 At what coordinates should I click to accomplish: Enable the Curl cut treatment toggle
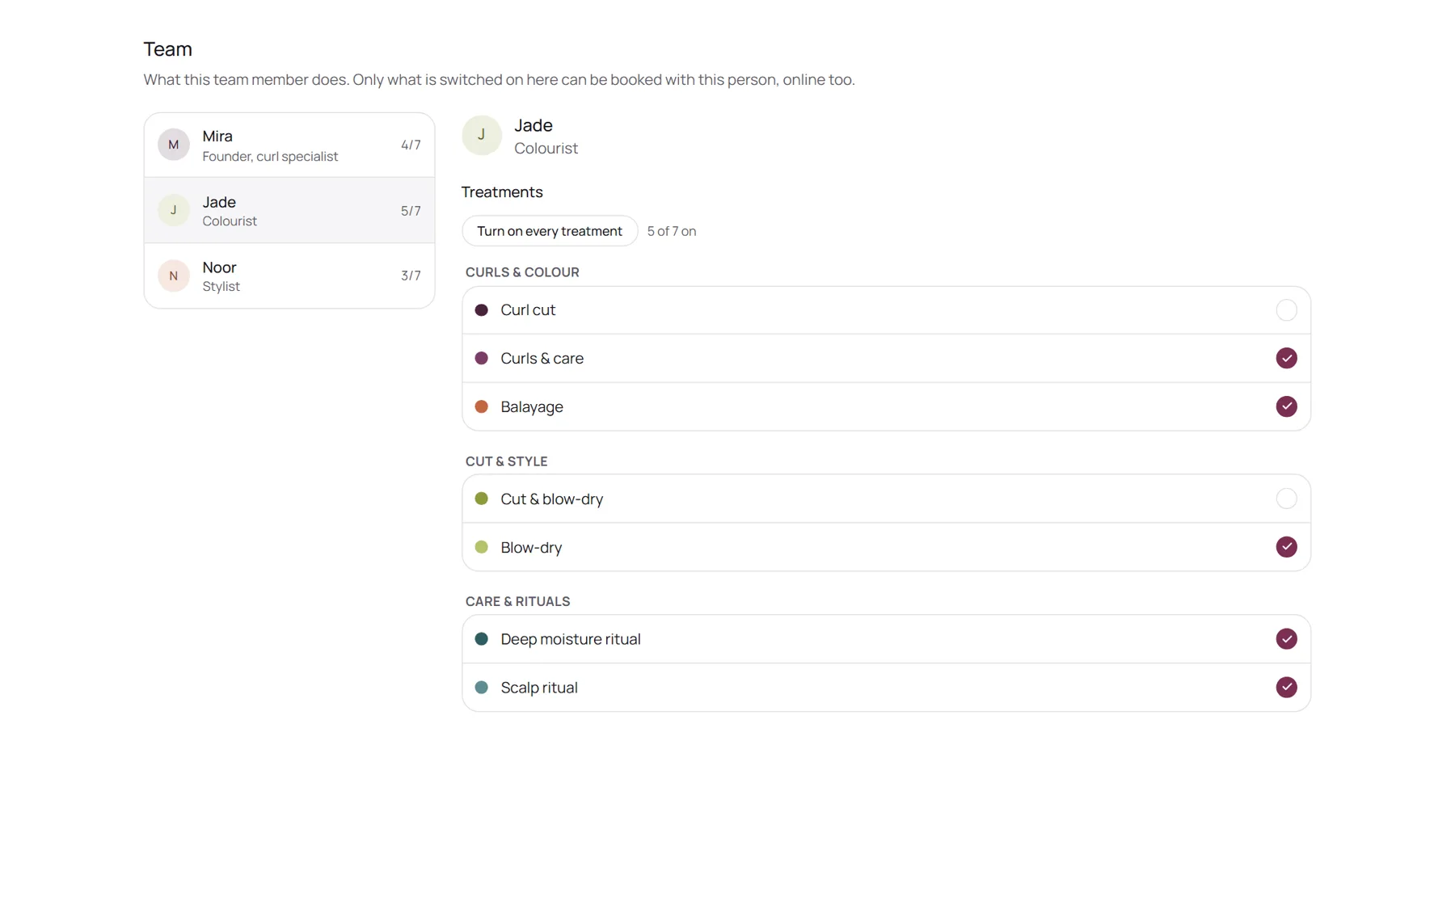click(1286, 310)
